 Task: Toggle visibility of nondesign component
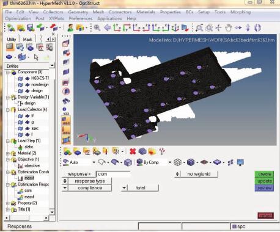click(20, 85)
